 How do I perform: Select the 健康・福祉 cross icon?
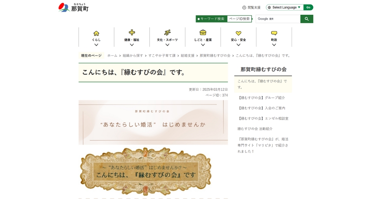[132, 32]
